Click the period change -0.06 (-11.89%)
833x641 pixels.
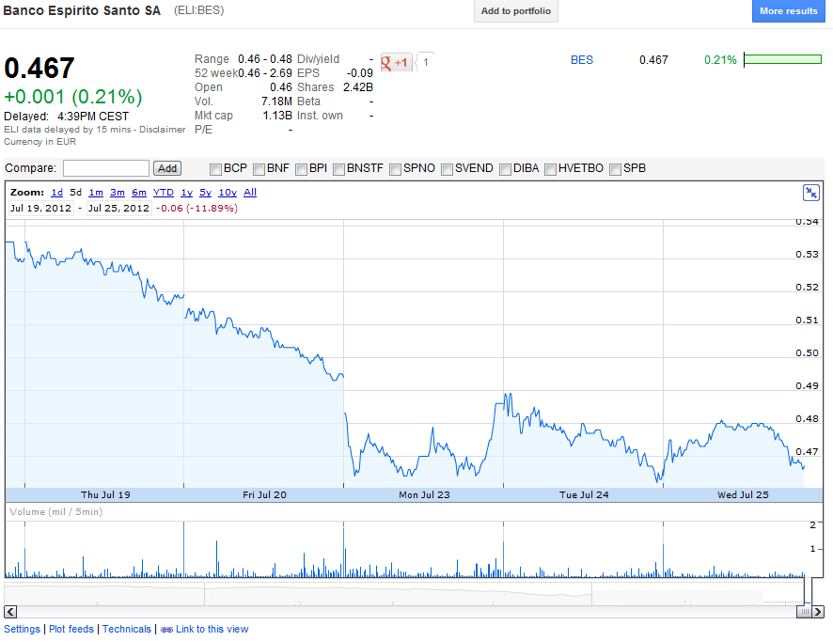pyautogui.click(x=196, y=208)
